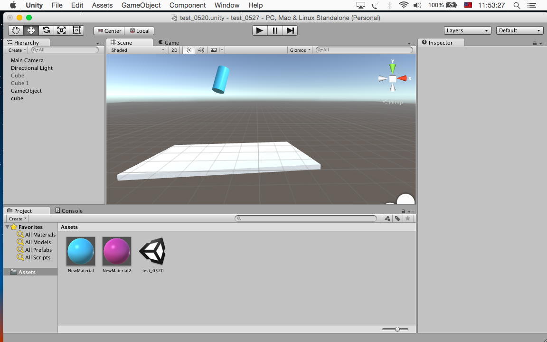The height and width of the screenshot is (342, 547).
Task: Open the File menu
Action: [57, 5]
